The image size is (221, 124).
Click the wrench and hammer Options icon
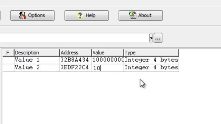tap(22, 15)
